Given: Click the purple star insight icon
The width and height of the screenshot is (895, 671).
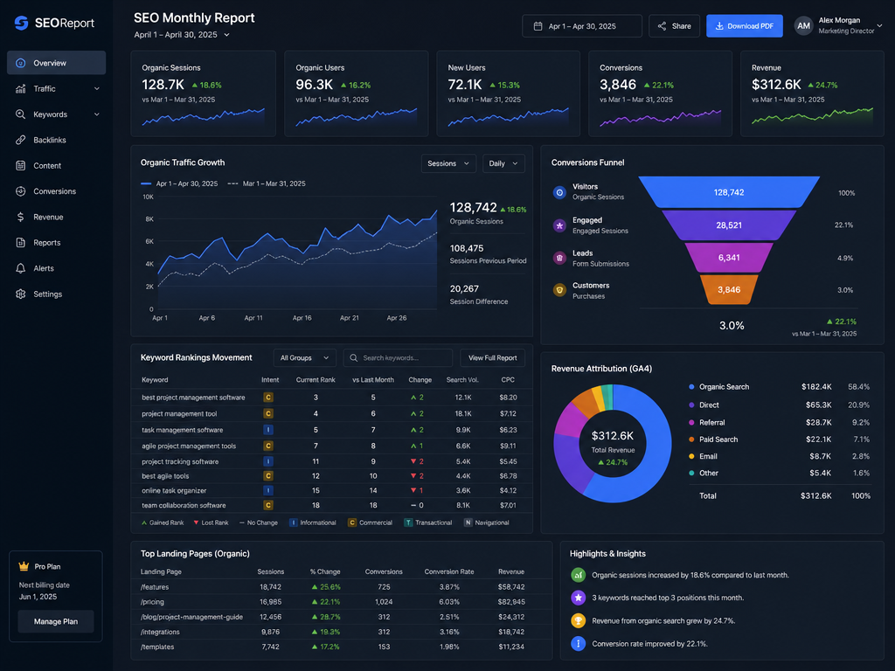Looking at the screenshot, I should 579,598.
